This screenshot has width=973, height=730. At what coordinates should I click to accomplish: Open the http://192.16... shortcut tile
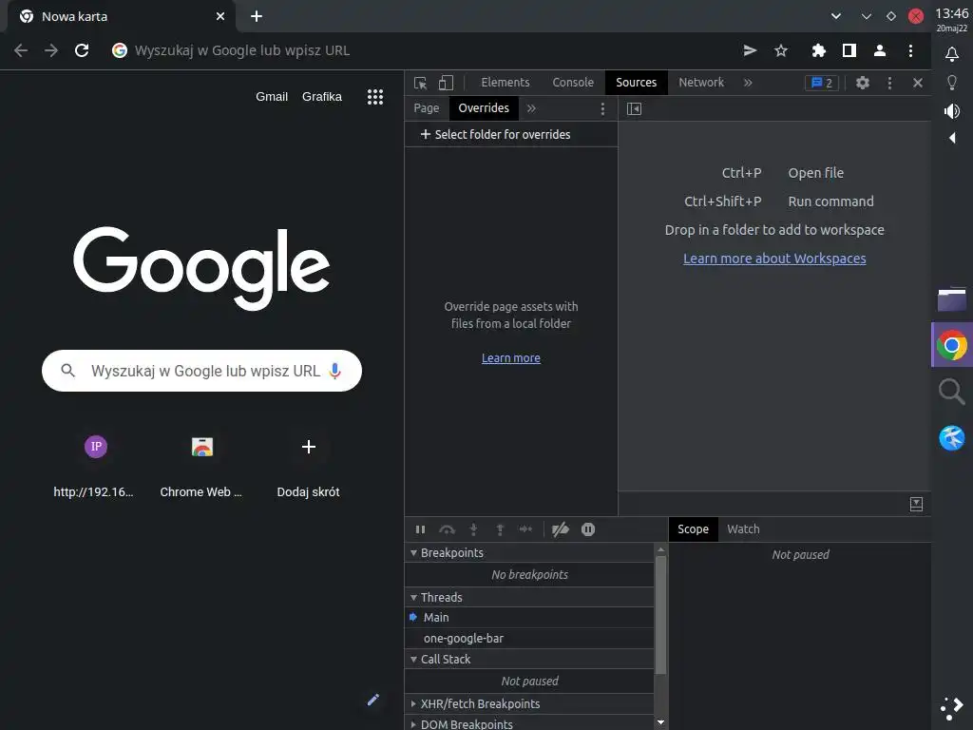[x=96, y=465]
